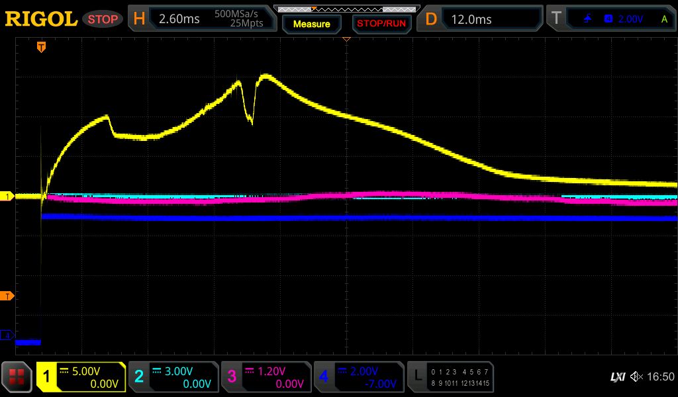This screenshot has height=397, width=678.
Task: Click the waveform memory position bar
Action: tap(346, 9)
